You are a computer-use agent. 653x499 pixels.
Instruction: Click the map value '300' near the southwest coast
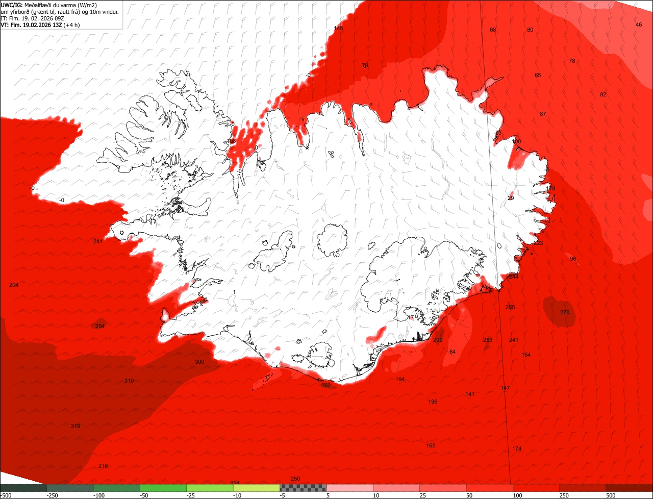coord(199,362)
